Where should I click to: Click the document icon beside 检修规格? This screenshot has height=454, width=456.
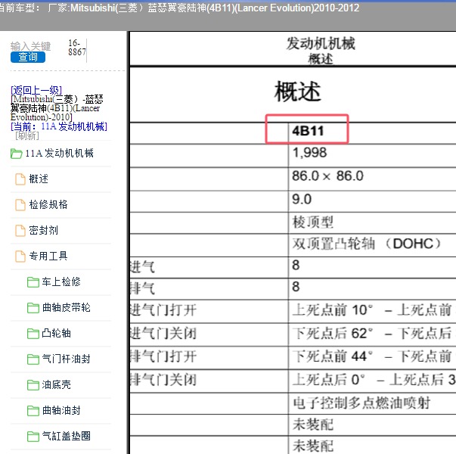(x=20, y=204)
